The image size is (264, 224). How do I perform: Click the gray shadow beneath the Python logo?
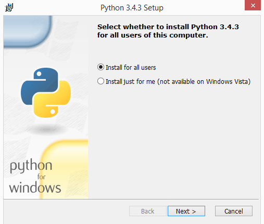[x=46, y=129]
